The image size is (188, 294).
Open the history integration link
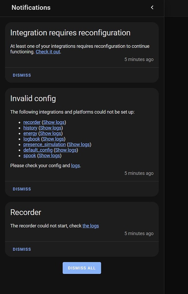pos(30,127)
